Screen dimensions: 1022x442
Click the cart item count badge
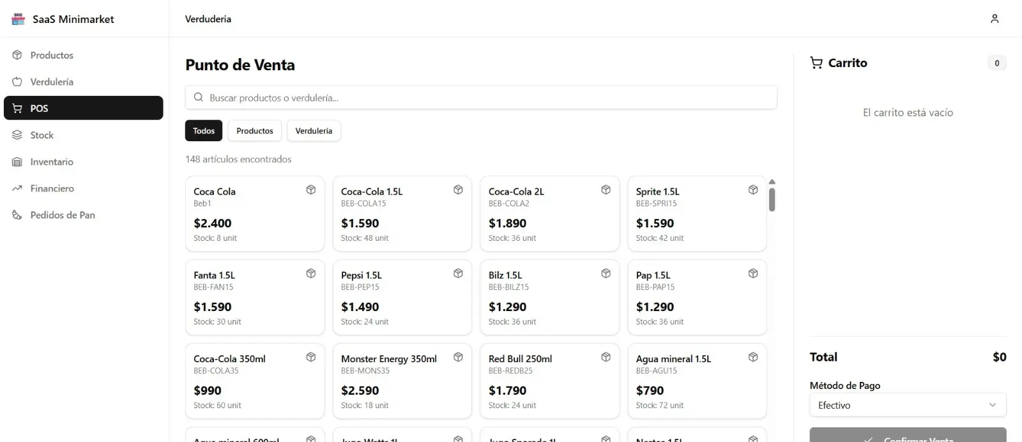996,63
